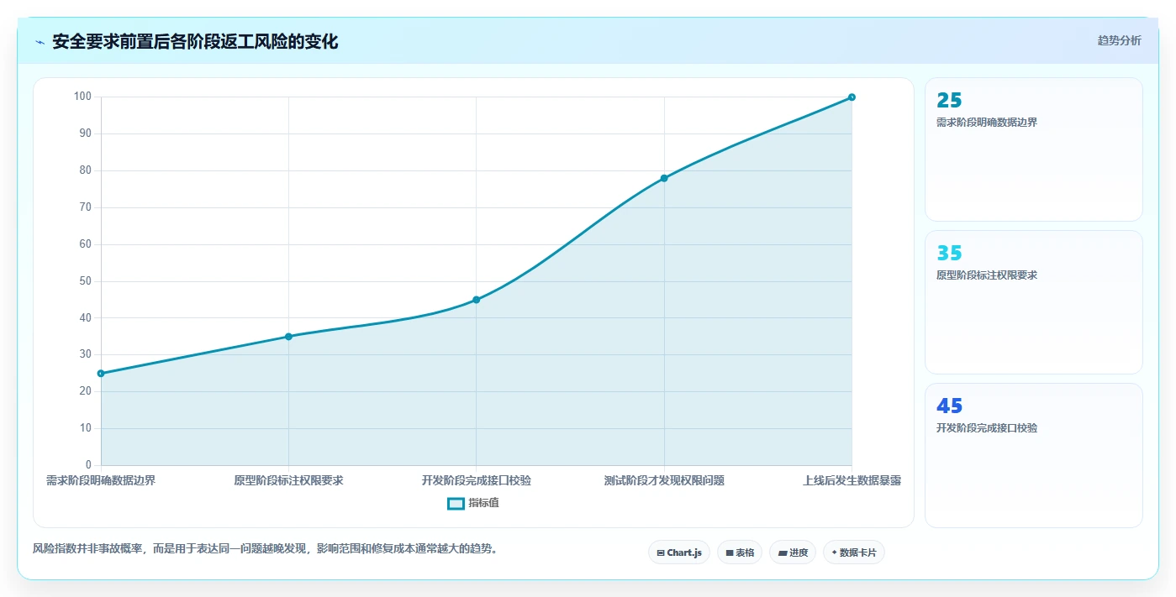This screenshot has width=1176, height=597.
Task: Click y-axis tick label 100
Action: point(82,97)
